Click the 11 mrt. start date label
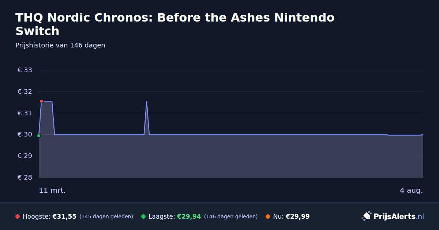This screenshot has width=439, height=230. (52, 191)
